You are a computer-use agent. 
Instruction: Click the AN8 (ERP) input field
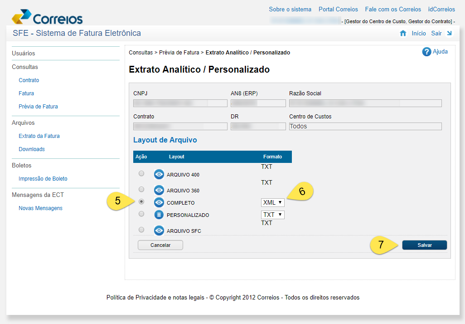[258, 103]
